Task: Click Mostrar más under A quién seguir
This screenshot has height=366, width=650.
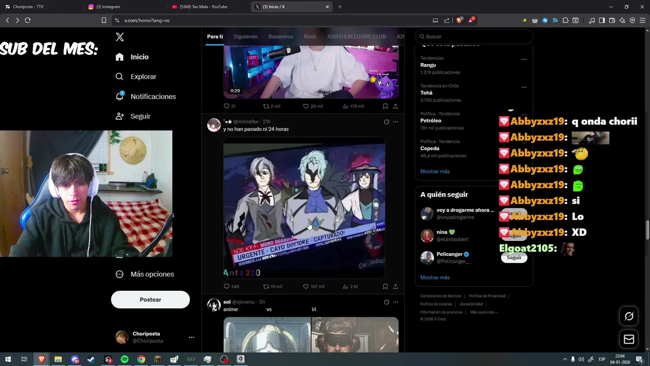Action: pos(435,278)
